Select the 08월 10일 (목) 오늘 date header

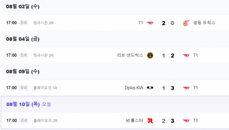tap(28, 104)
